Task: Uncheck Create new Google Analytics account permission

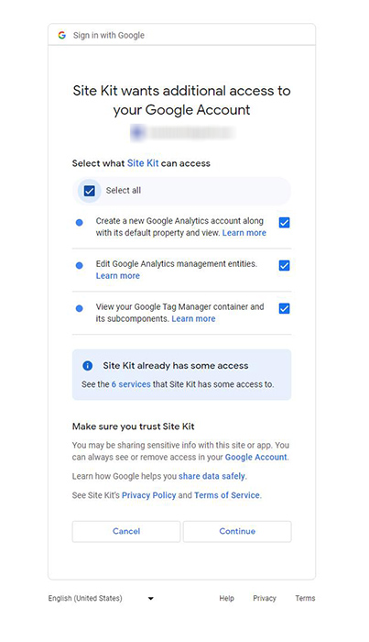Action: [x=285, y=222]
